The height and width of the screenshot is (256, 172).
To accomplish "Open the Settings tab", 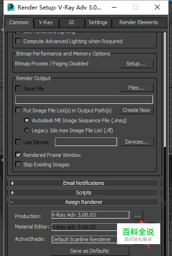I will coord(98,23).
